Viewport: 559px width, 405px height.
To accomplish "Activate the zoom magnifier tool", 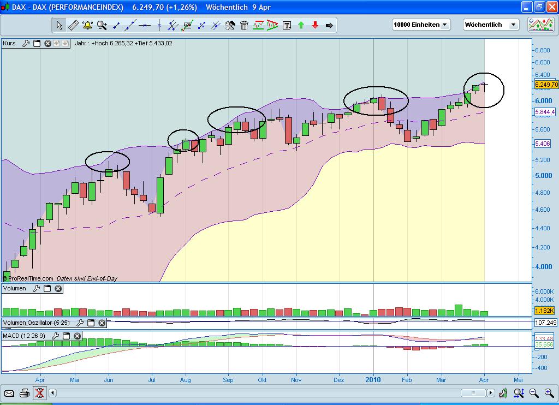I will click(100, 25).
